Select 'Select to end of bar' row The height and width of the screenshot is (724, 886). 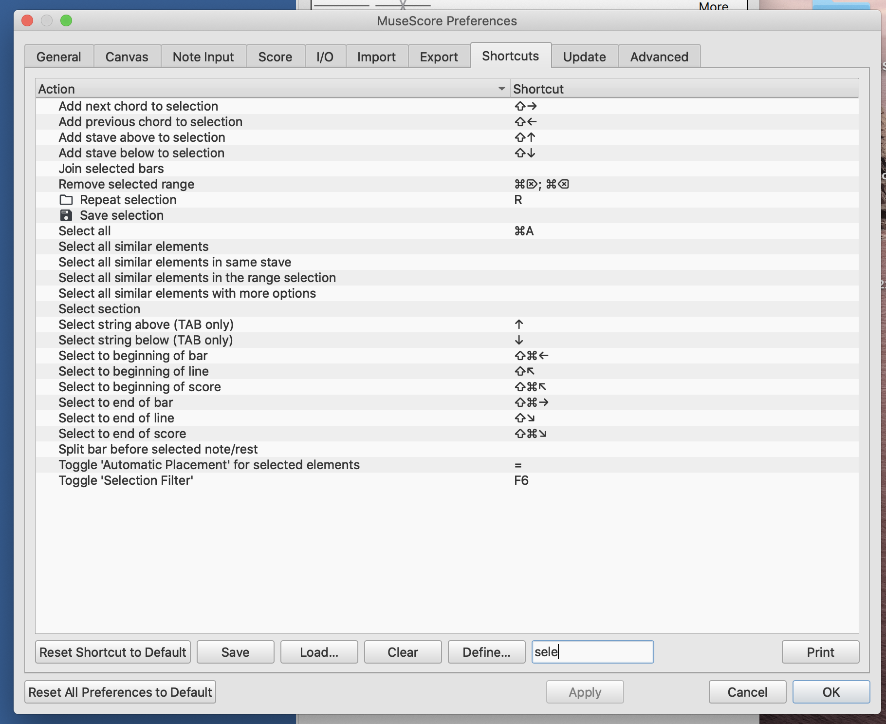pyautogui.click(x=447, y=402)
